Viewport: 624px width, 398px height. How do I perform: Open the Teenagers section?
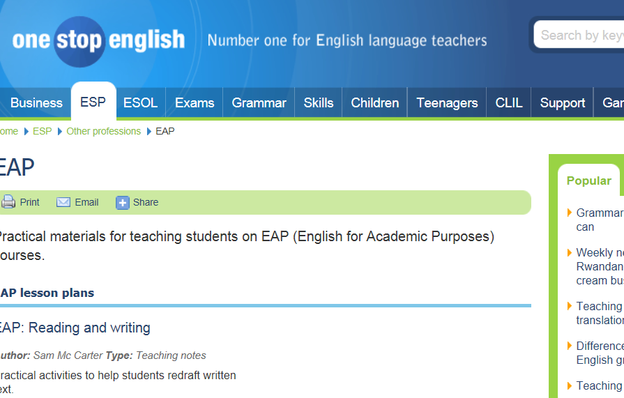pyautogui.click(x=447, y=103)
